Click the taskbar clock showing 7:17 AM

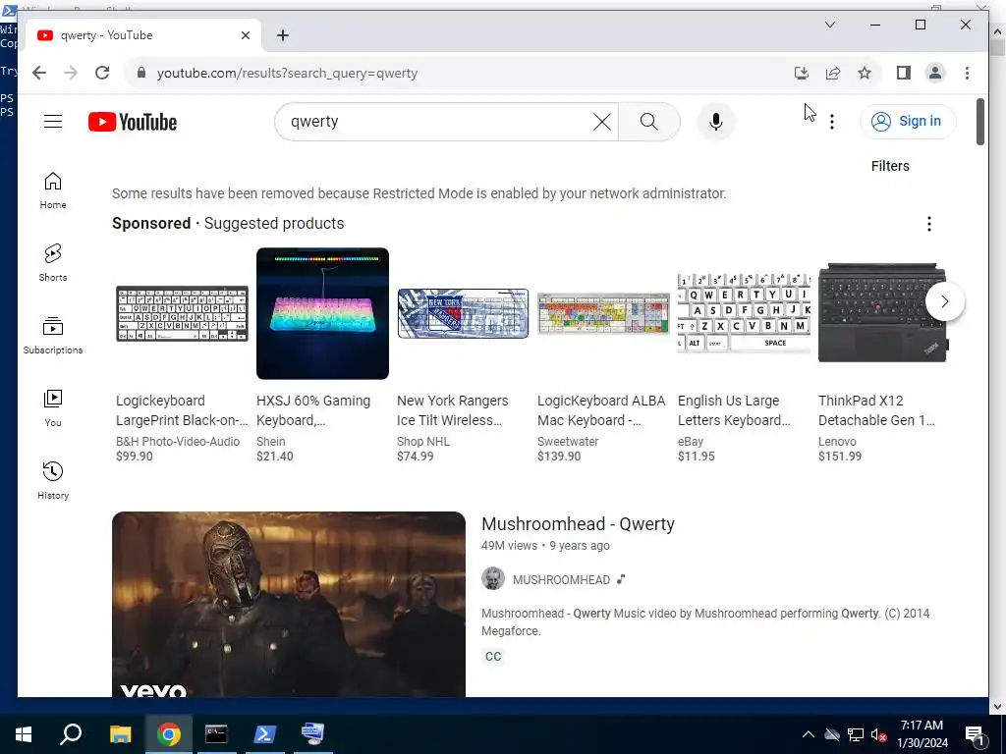click(x=922, y=734)
